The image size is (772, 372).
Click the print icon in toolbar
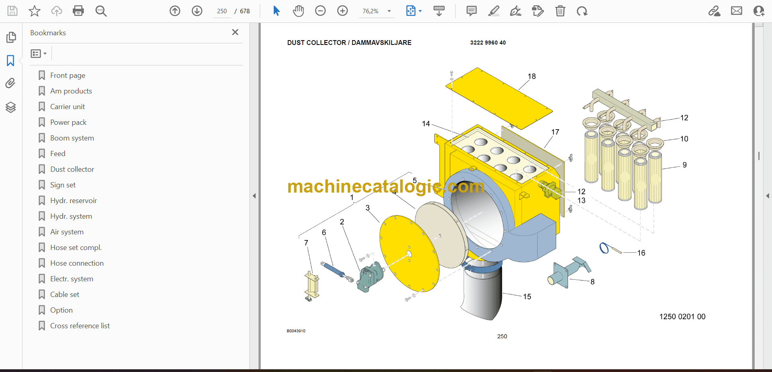78,11
